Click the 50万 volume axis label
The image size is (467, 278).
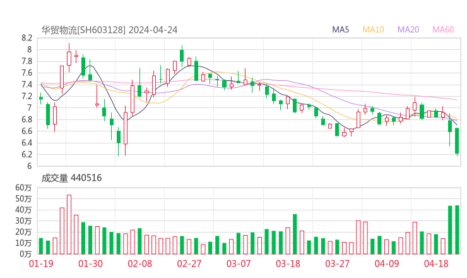[23, 199]
